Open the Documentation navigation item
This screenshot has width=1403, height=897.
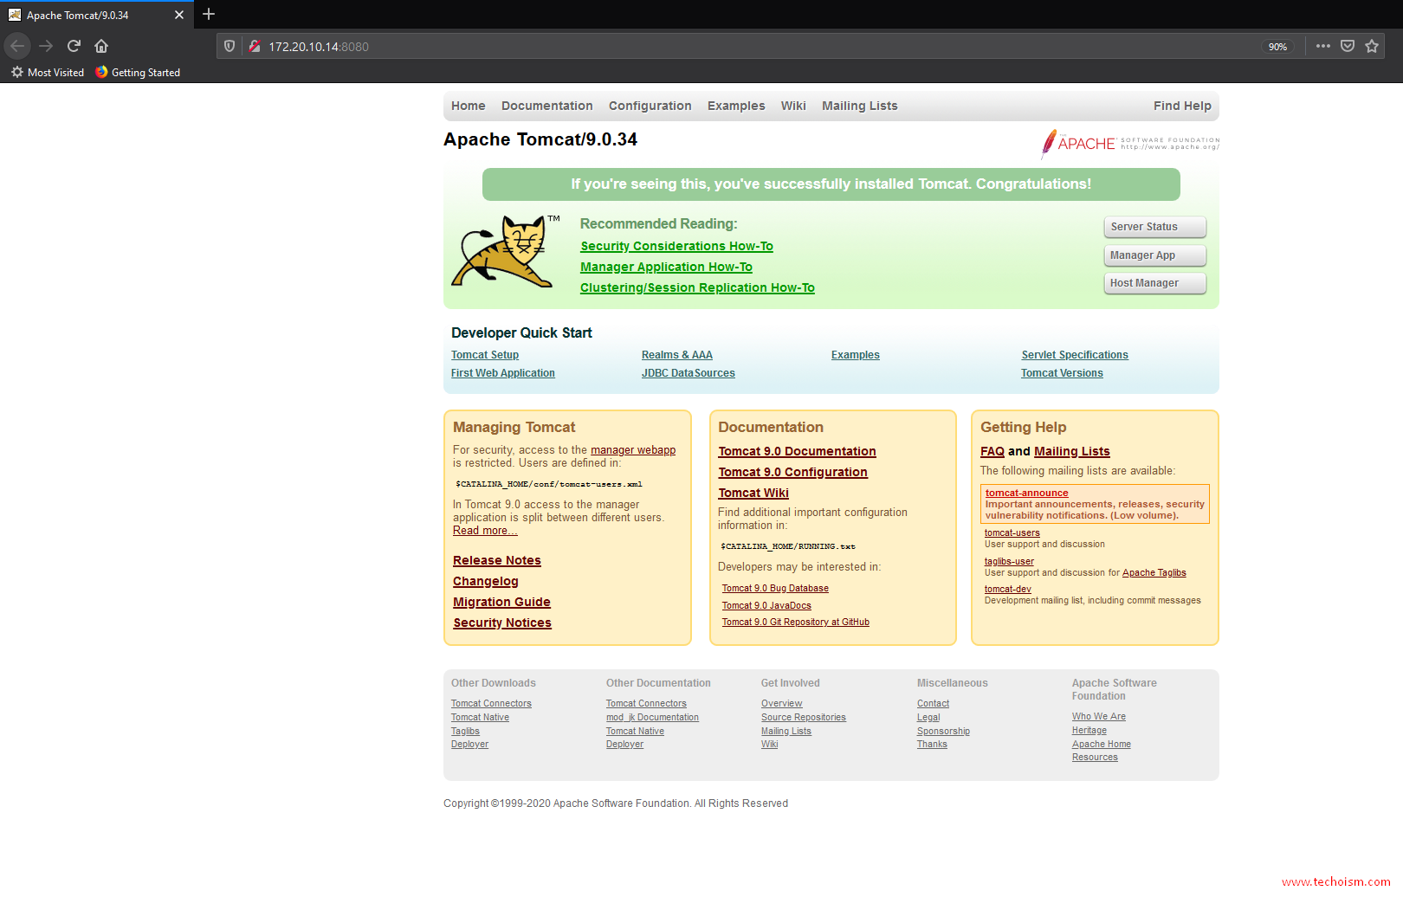547,106
